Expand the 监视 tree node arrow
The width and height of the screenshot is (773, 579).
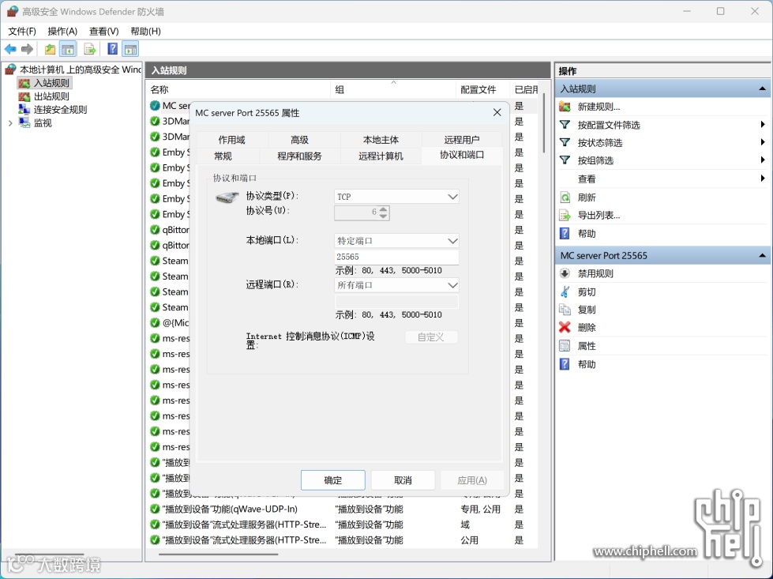[10, 123]
